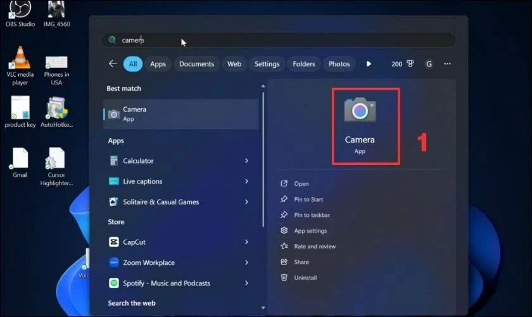Click the Best match heading
This screenshot has height=317, width=532.
tap(123, 88)
